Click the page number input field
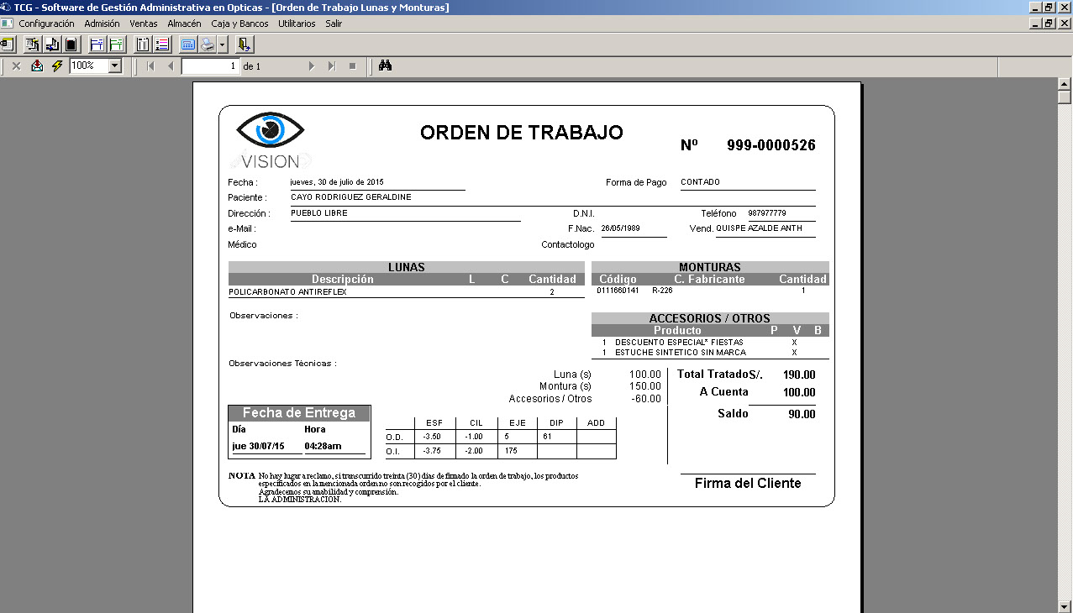 (210, 65)
